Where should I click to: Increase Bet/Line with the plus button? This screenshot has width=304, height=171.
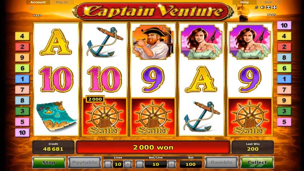point(171,165)
